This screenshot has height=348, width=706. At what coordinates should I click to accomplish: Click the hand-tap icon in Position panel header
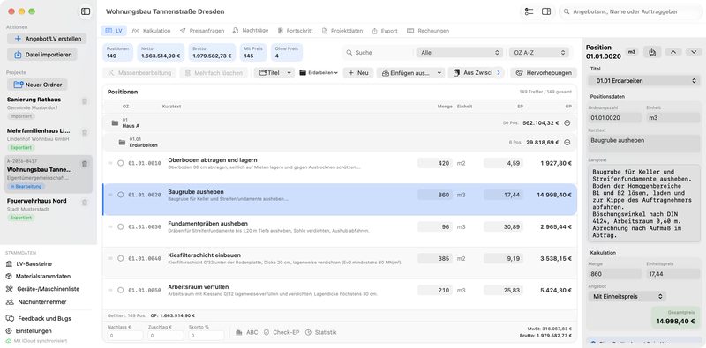[x=652, y=52]
